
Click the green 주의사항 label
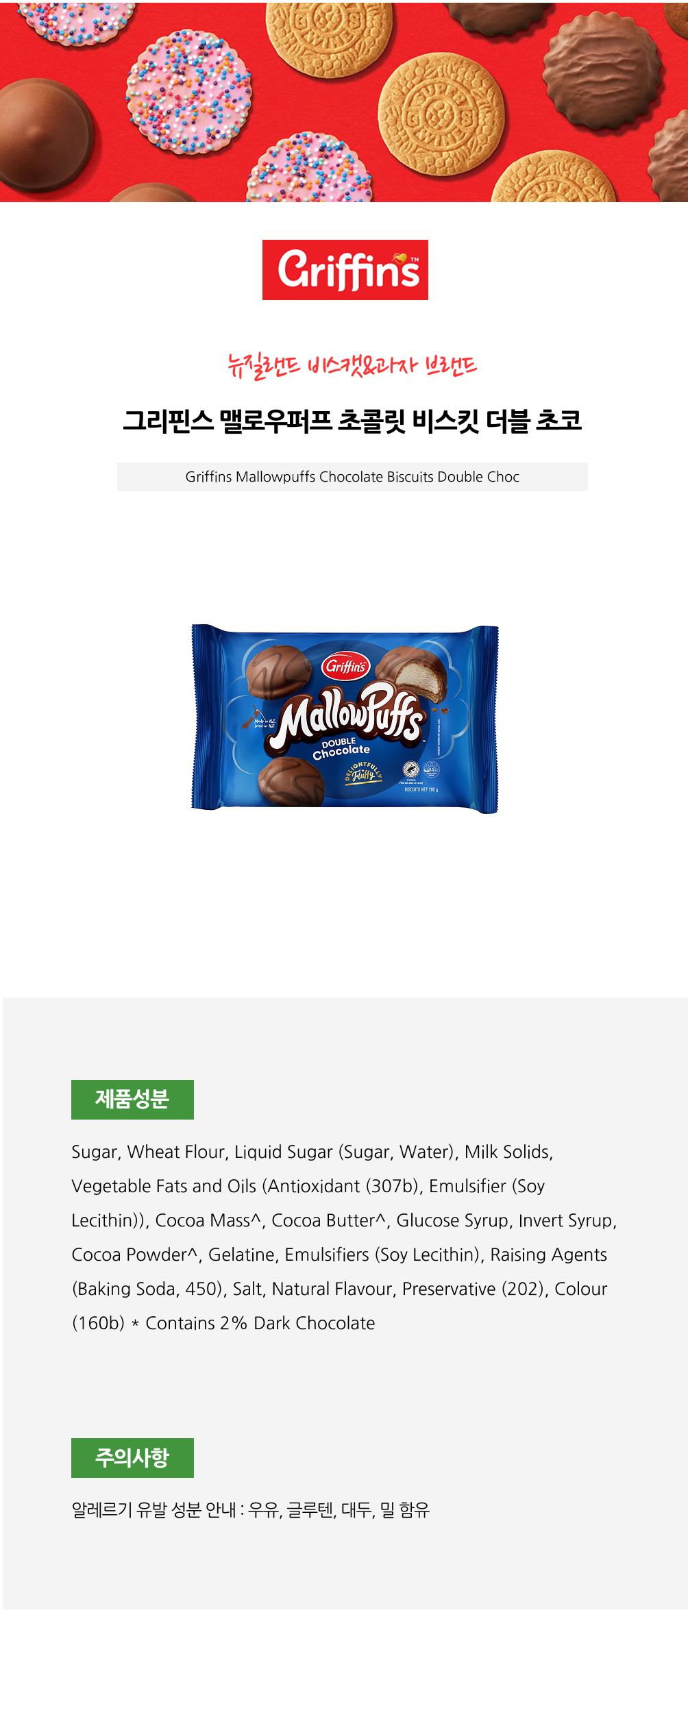pyautogui.click(x=132, y=1457)
